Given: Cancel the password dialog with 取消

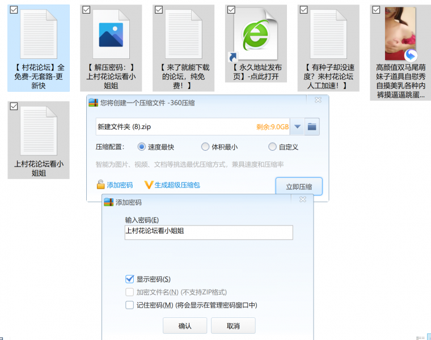Looking at the screenshot, I should click(x=233, y=326).
